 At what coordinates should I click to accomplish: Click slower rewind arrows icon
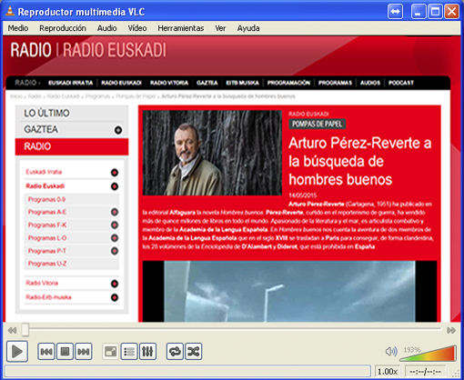point(12,330)
